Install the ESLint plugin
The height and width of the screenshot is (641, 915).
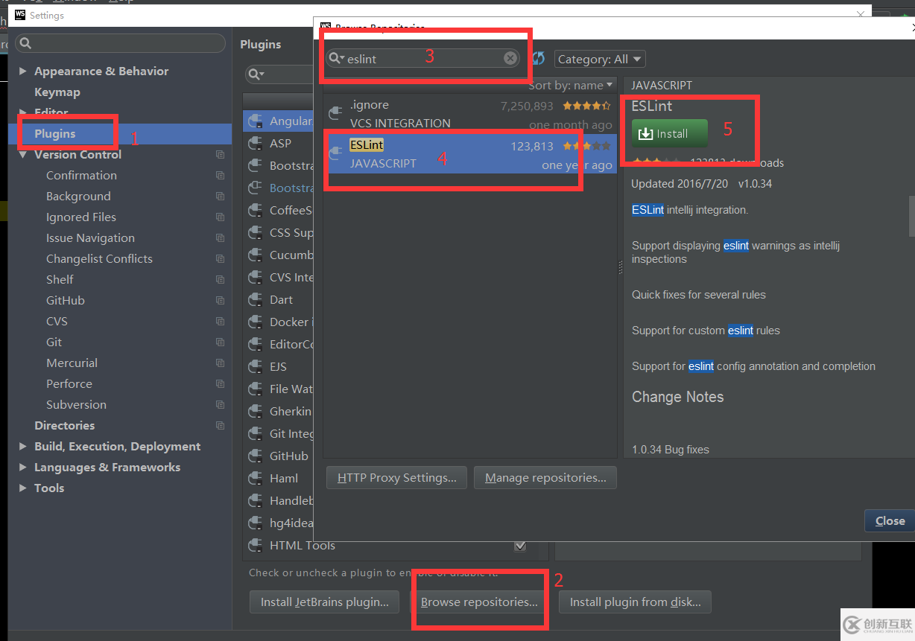[x=670, y=133]
